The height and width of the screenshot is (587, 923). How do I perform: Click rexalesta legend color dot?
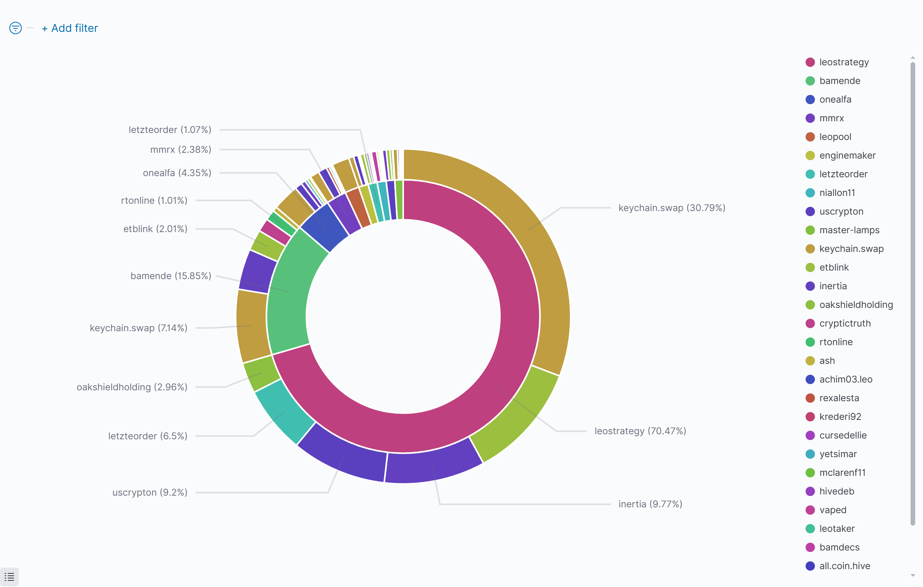810,398
